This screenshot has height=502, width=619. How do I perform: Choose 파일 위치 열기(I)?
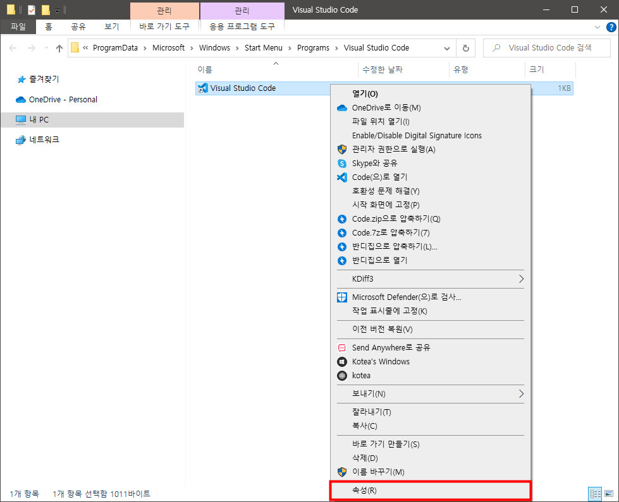point(431,121)
